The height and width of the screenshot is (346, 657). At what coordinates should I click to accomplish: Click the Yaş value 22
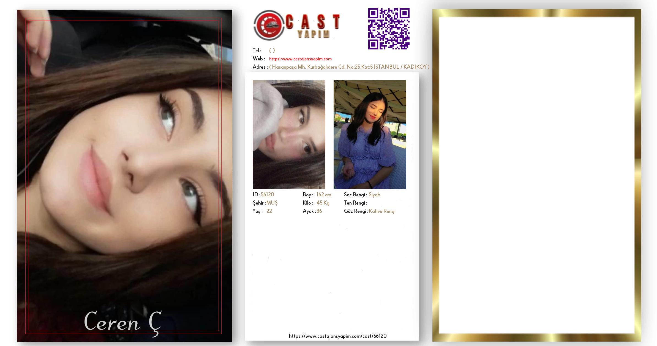click(269, 211)
